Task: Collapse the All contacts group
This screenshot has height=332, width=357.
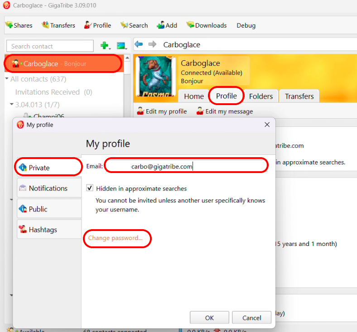Action: click(x=7, y=79)
